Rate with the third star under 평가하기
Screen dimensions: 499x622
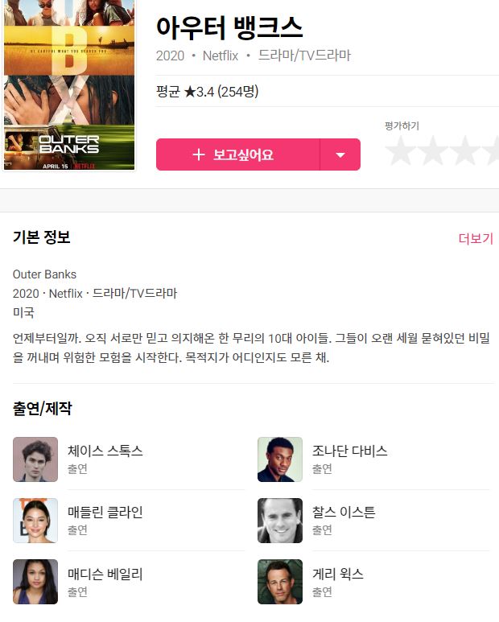point(464,150)
